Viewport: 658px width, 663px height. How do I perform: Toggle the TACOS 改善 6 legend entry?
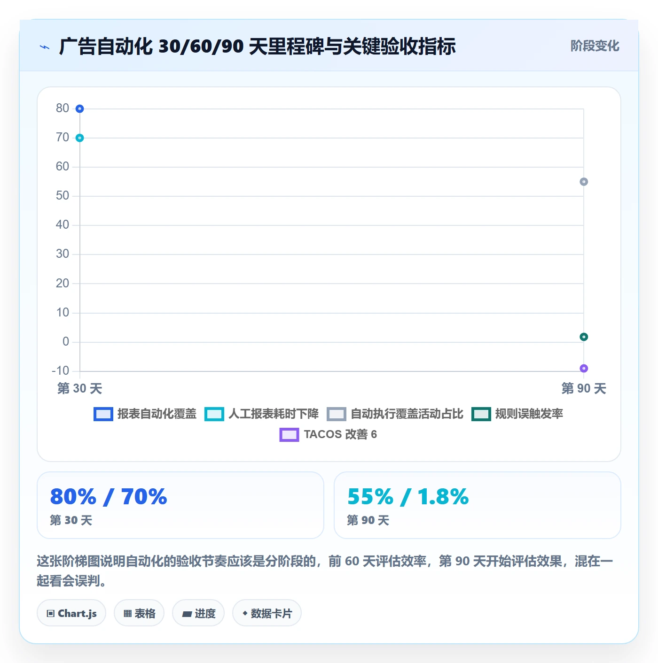[x=328, y=434]
